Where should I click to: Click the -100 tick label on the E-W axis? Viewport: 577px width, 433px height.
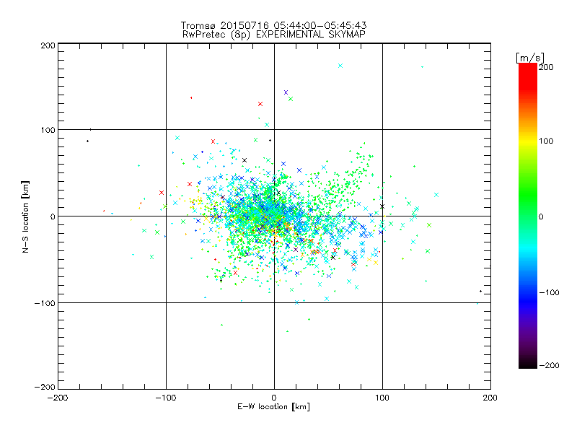pyautogui.click(x=166, y=398)
